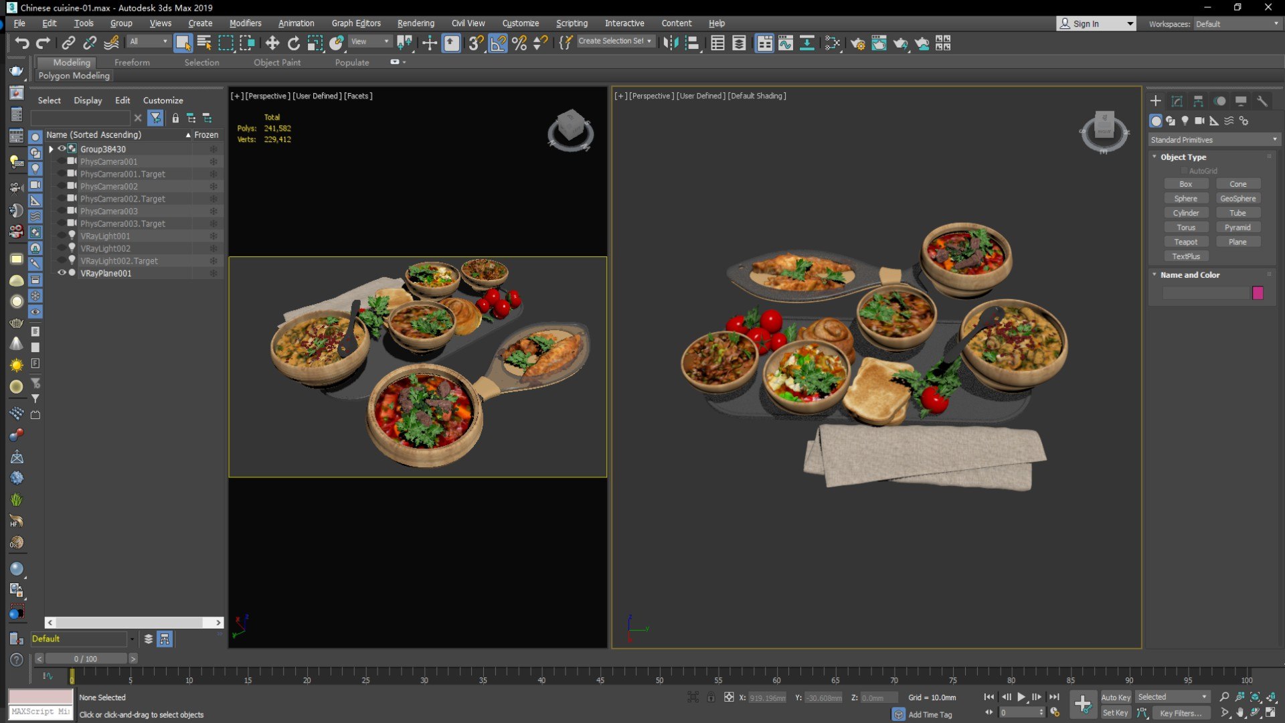Collapse the Object Type rollout
This screenshot has height=723, width=1285.
pyautogui.click(x=1183, y=157)
